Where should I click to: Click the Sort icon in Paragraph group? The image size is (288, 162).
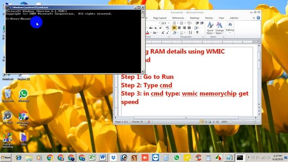(x=190, y=32)
